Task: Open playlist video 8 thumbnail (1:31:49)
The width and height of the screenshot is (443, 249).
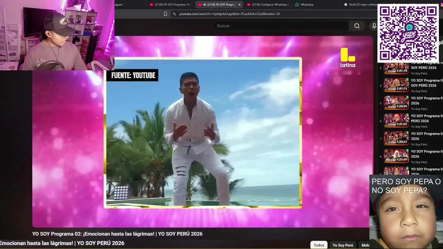Action: (396, 156)
